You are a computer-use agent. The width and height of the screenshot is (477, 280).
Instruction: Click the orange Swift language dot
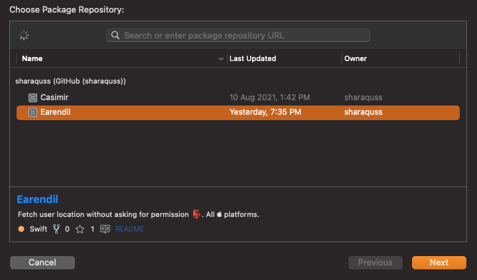(x=21, y=229)
